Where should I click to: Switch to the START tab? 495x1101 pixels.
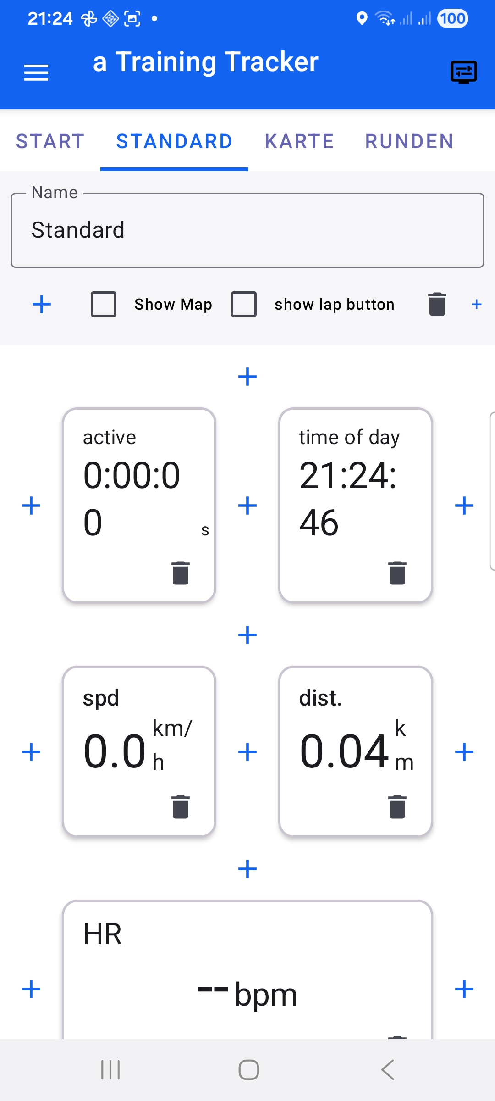tap(50, 141)
